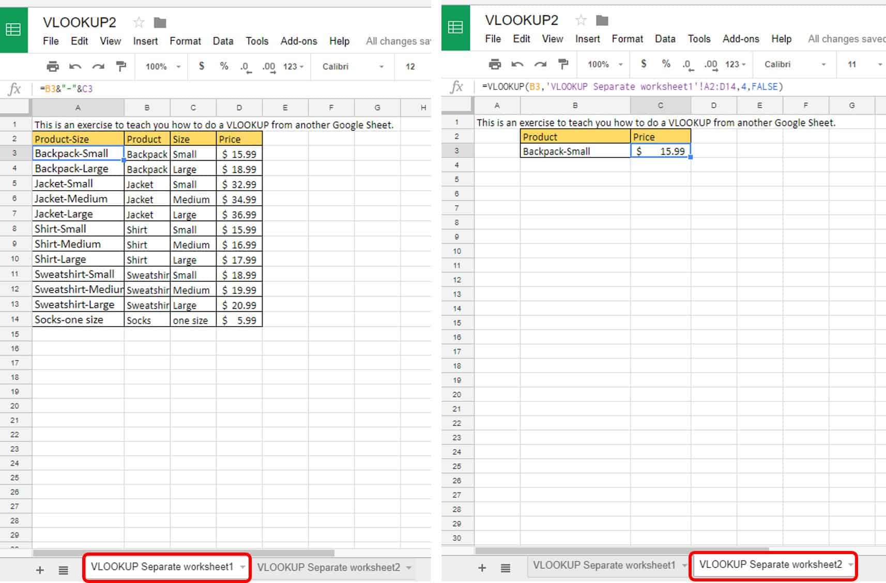Open the Data menu in the left window
Image resolution: width=886 pixels, height=583 pixels.
pyautogui.click(x=223, y=41)
